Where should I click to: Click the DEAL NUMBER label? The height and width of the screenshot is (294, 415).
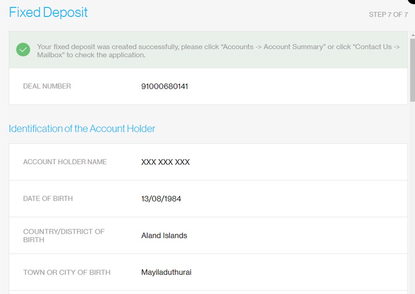click(x=47, y=86)
